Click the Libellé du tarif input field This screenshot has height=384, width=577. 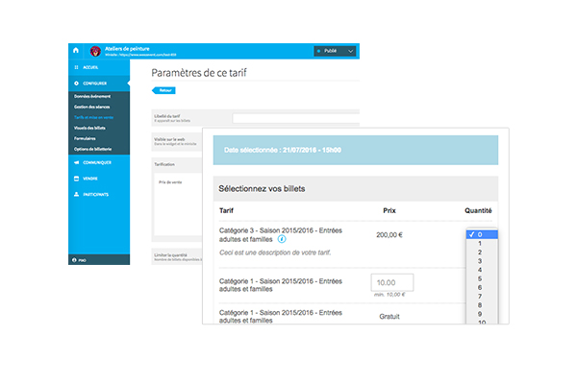click(x=296, y=118)
